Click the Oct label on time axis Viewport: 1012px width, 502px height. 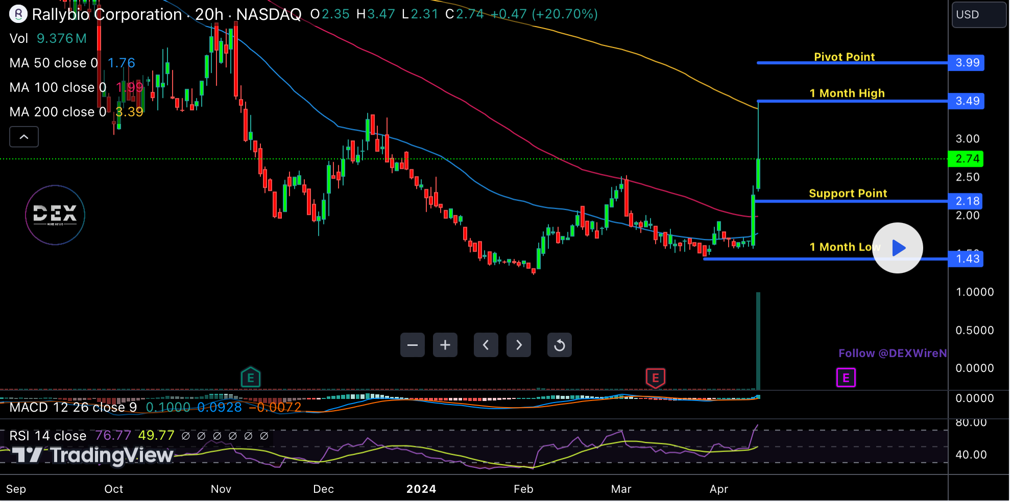[x=114, y=489]
